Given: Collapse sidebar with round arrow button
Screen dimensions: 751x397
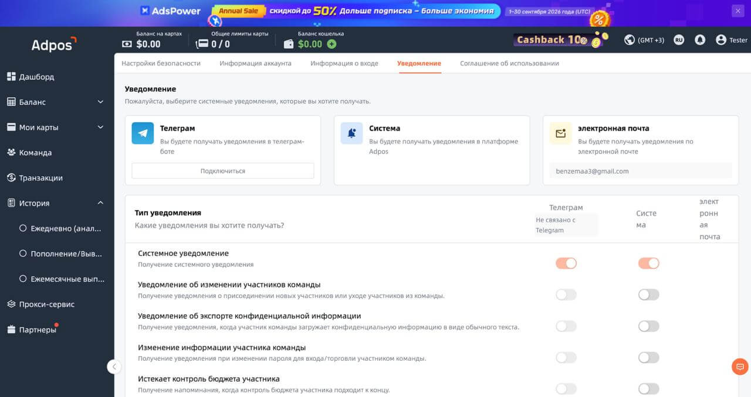Looking at the screenshot, I should pos(114,367).
